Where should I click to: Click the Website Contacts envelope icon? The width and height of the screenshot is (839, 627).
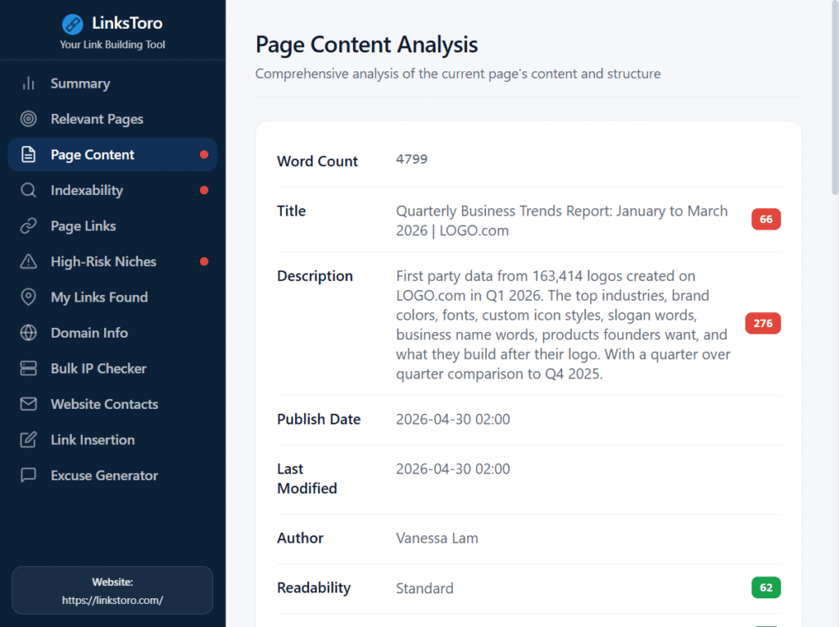(x=29, y=404)
